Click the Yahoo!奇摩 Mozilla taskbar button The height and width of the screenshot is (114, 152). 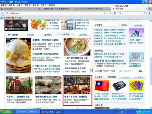(52, 112)
